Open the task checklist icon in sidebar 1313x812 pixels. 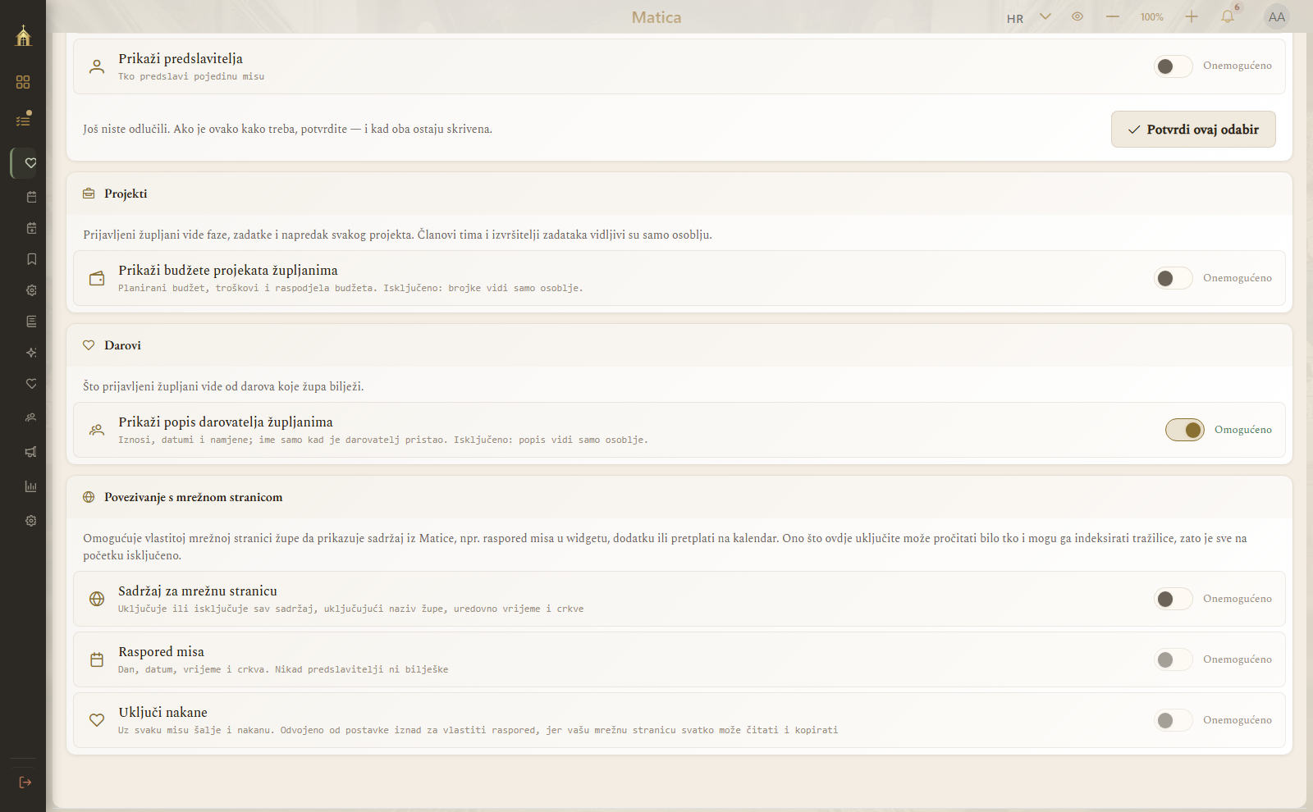23,120
